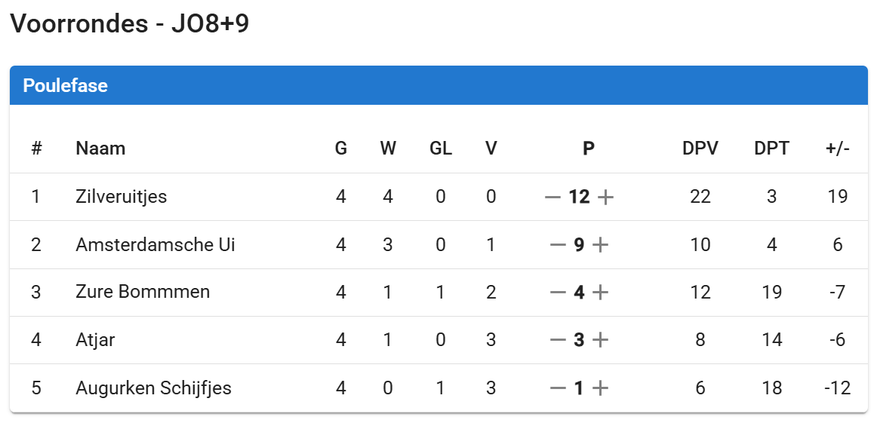This screenshot has width=874, height=426.
Task: Add a point to Amsterdamsche Ui
Action: pos(600,245)
